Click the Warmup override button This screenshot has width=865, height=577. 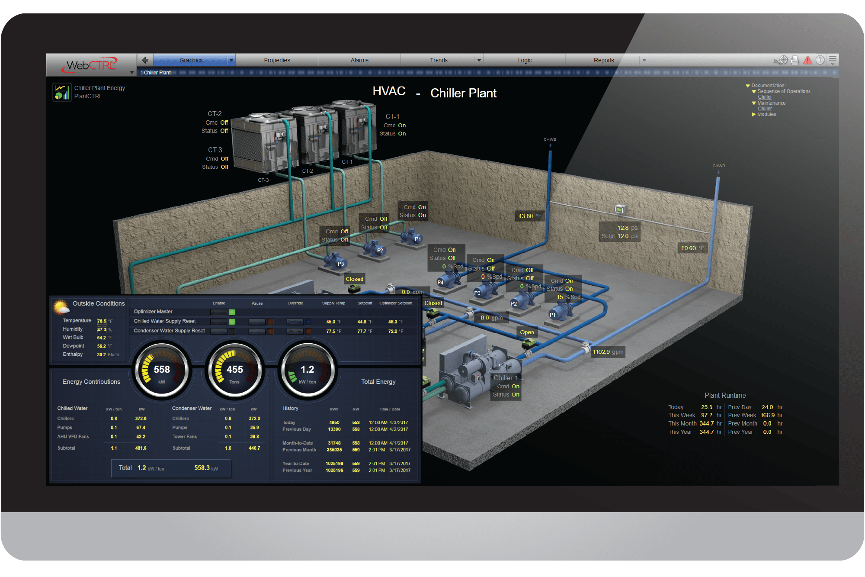tap(295, 331)
